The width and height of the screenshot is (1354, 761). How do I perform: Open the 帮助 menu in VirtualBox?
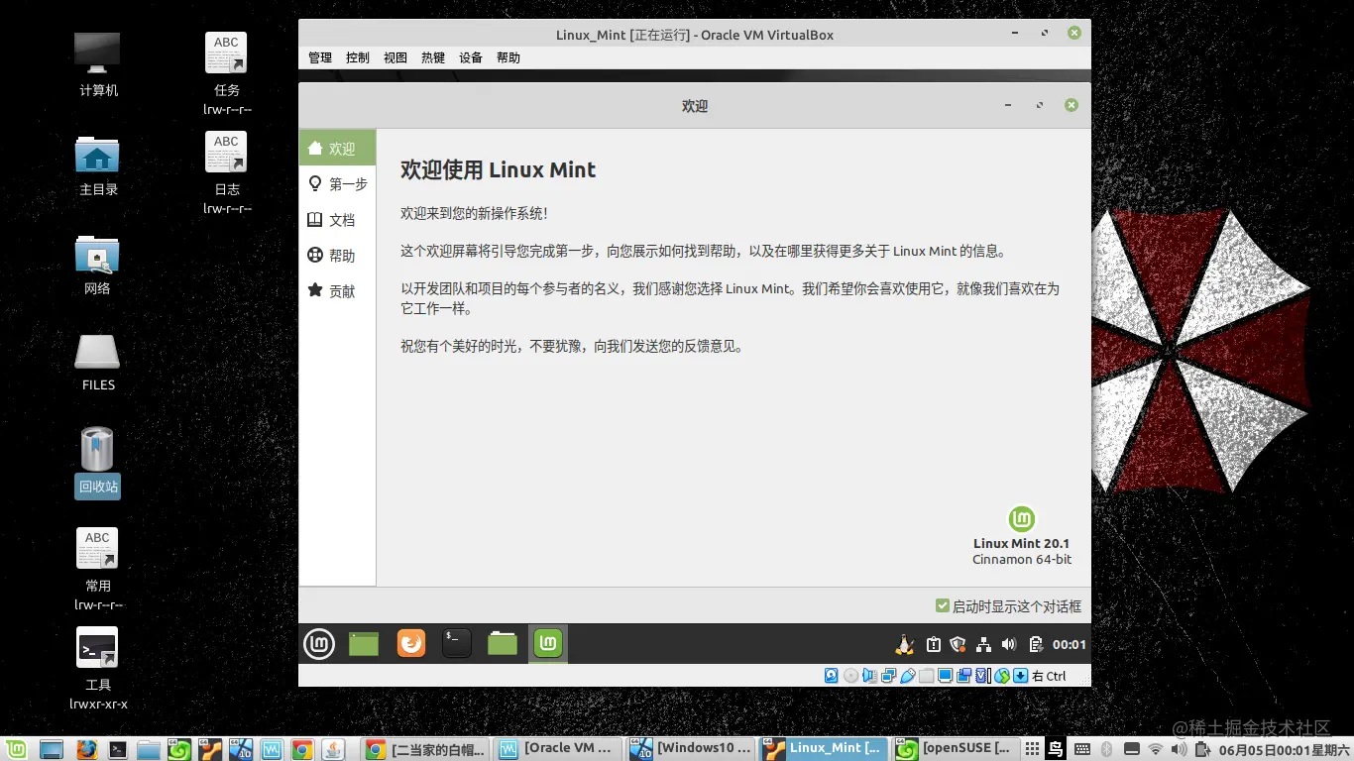[x=508, y=57]
